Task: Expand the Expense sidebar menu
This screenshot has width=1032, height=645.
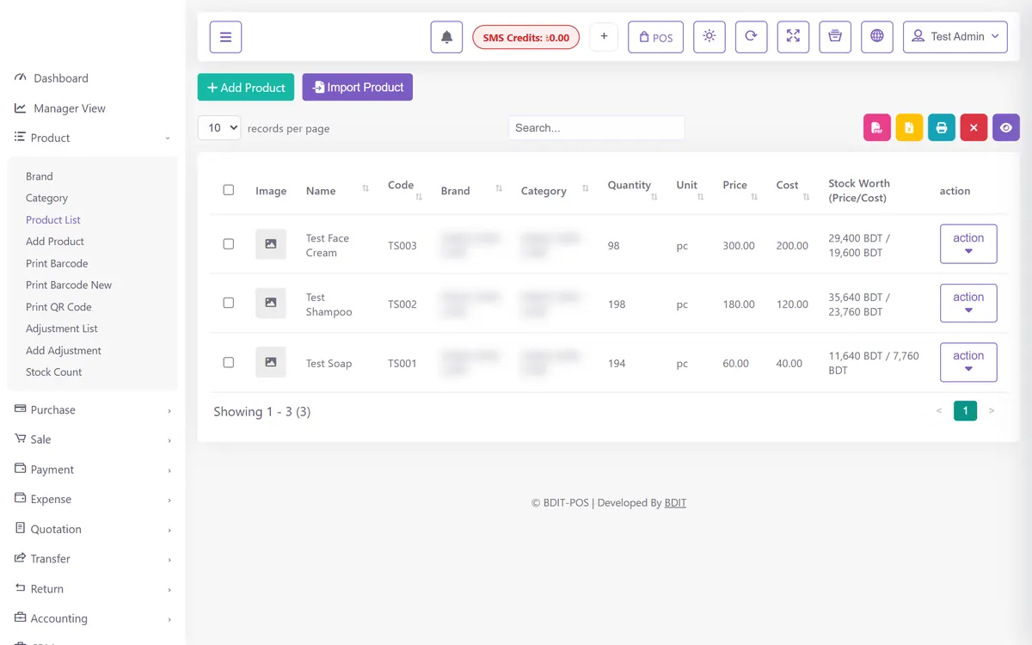Action: [92, 499]
